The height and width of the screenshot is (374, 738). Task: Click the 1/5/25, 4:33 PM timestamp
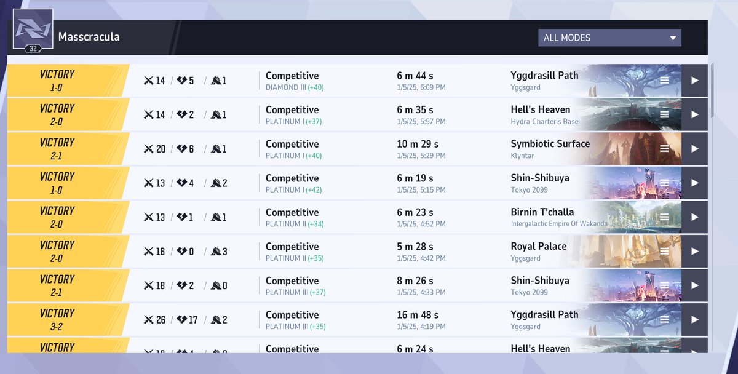421,292
